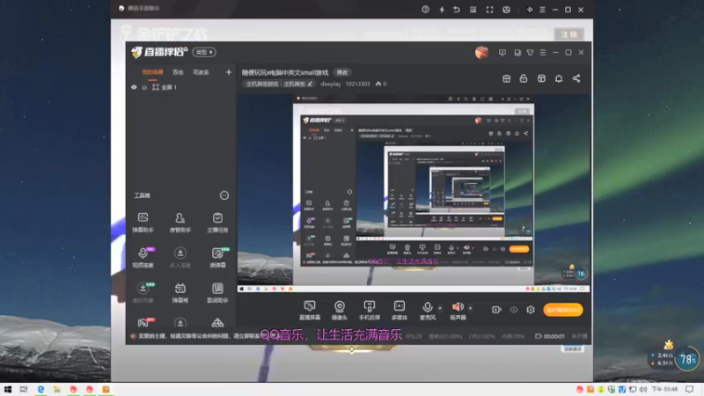Expand speaker options arrow
The height and width of the screenshot is (396, 704).
click(x=470, y=308)
